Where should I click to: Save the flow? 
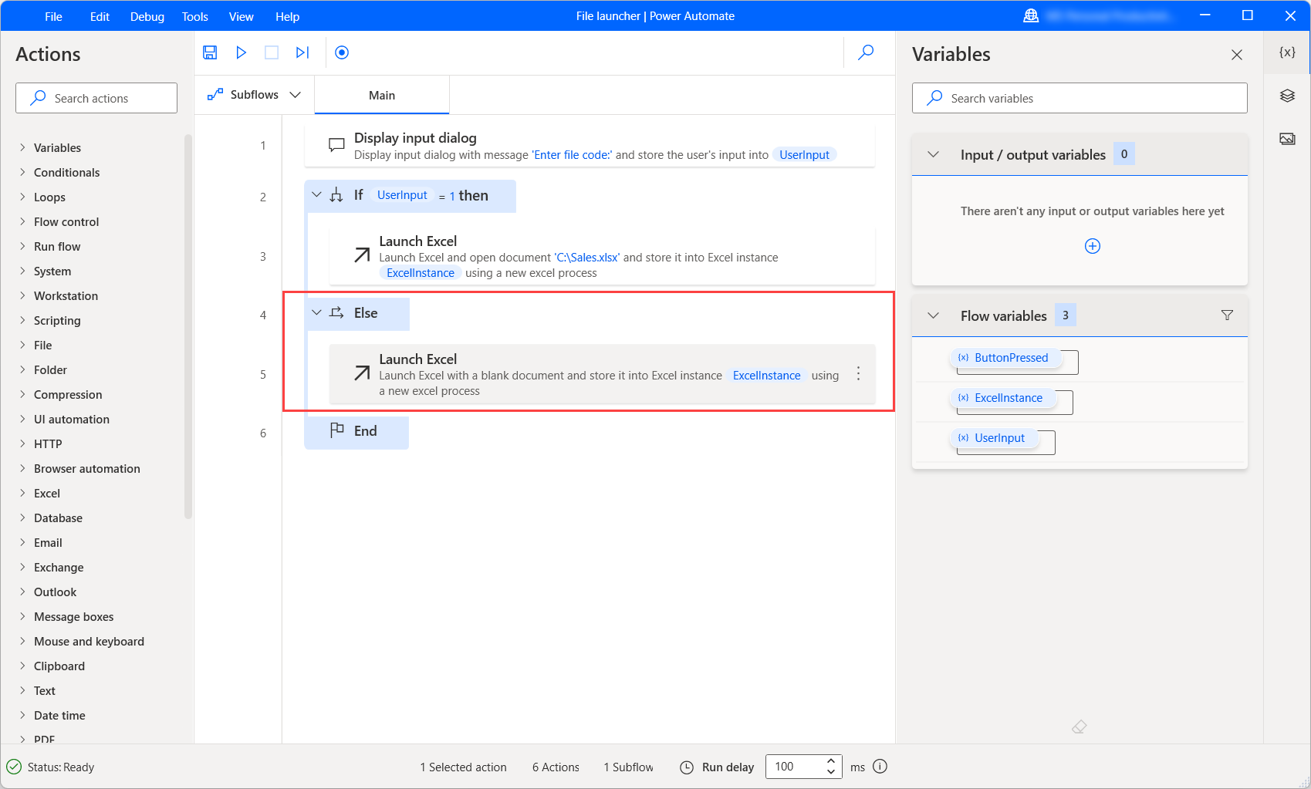click(x=209, y=52)
